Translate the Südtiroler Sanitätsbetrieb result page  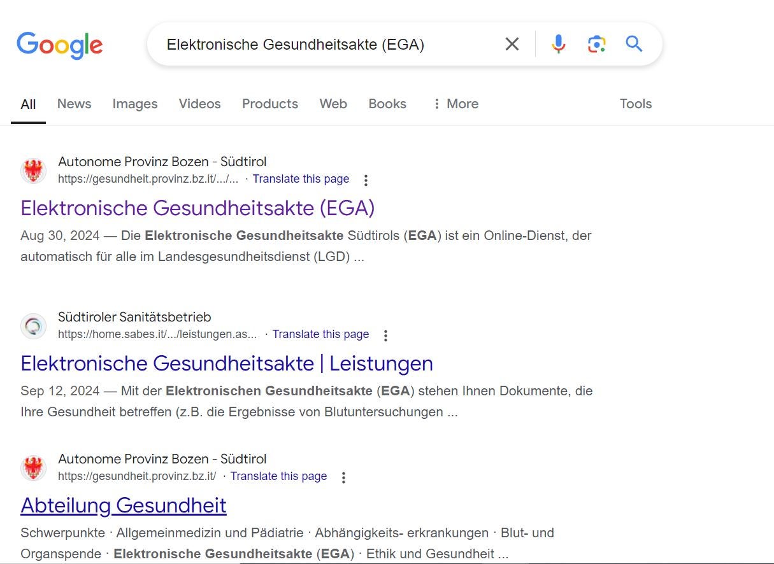point(320,334)
